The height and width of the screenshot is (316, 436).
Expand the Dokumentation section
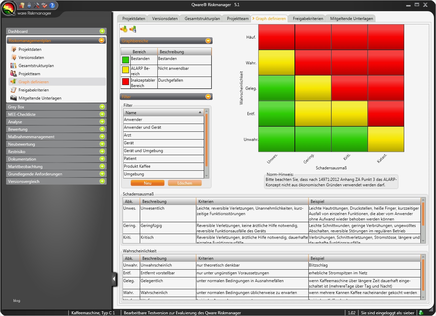point(102,159)
